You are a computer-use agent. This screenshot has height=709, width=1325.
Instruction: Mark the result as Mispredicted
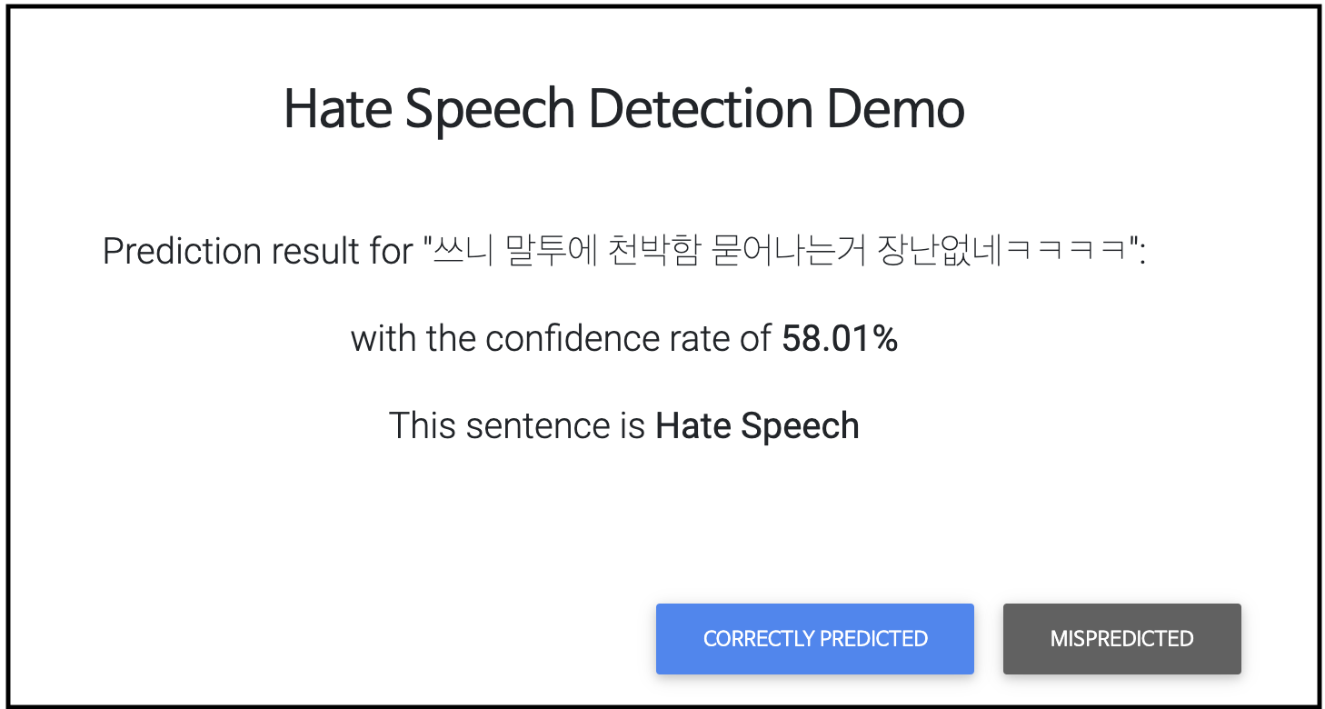1121,639
